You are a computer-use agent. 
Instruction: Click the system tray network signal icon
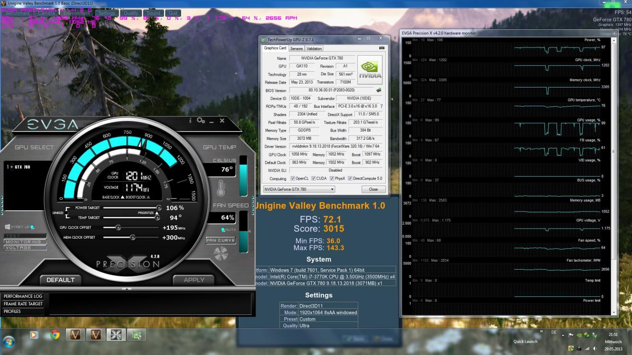pos(587,349)
